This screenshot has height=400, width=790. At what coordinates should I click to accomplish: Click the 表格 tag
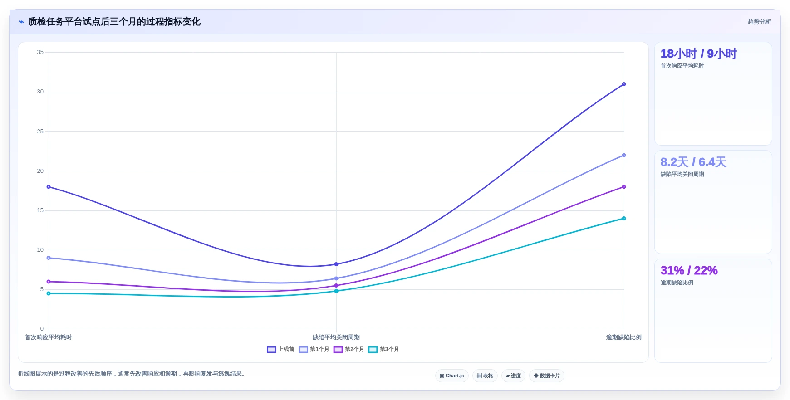[x=485, y=376]
